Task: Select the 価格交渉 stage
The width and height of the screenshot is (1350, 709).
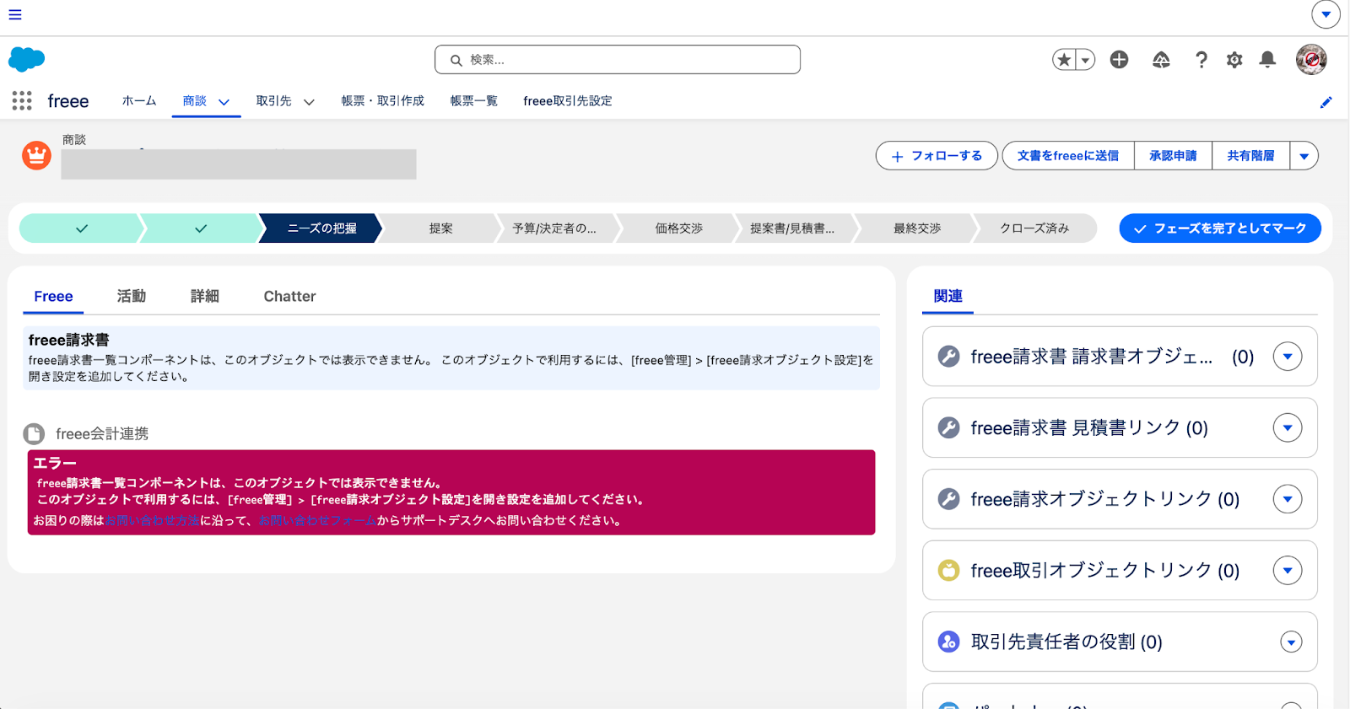Action: coord(678,228)
